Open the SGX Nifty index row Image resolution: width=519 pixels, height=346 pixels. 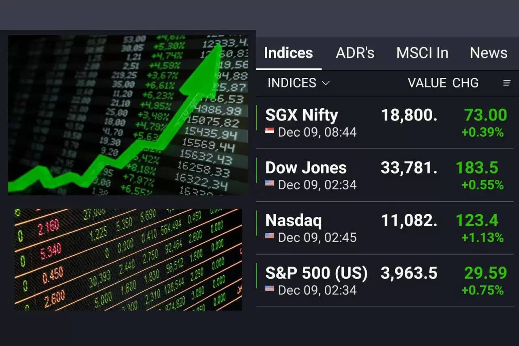tap(301, 115)
